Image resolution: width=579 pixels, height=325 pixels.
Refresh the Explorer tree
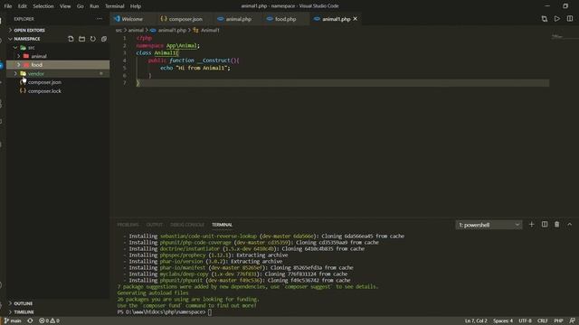click(93, 39)
